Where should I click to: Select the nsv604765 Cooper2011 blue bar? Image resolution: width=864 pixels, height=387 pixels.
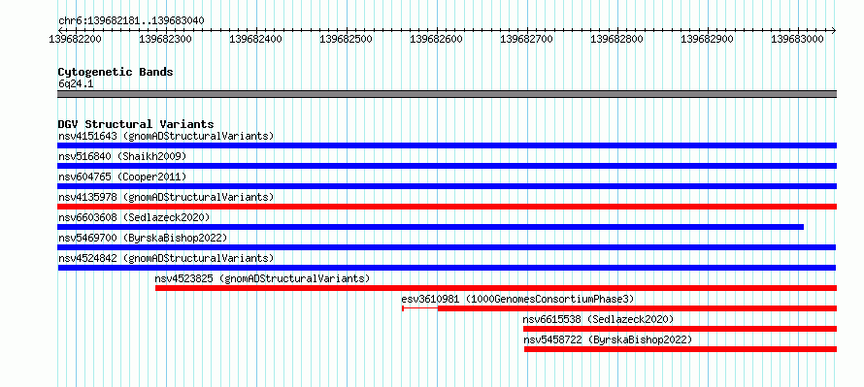[x=447, y=186]
